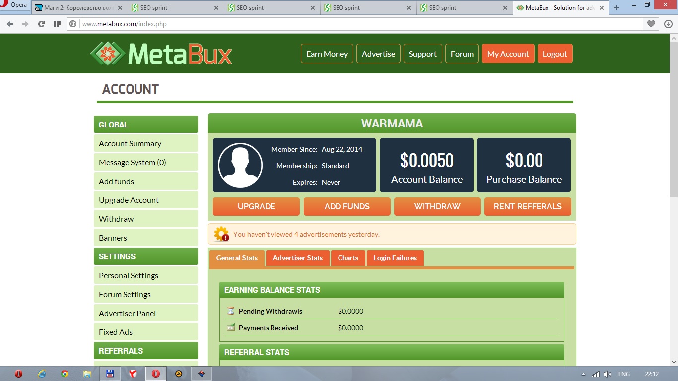Image resolution: width=678 pixels, height=381 pixels.
Task: Open Advertise in header navigation
Action: 378,54
